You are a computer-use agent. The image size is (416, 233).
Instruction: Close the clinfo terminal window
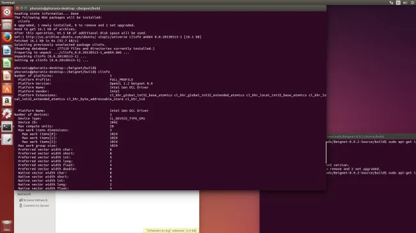click(x=17, y=8)
